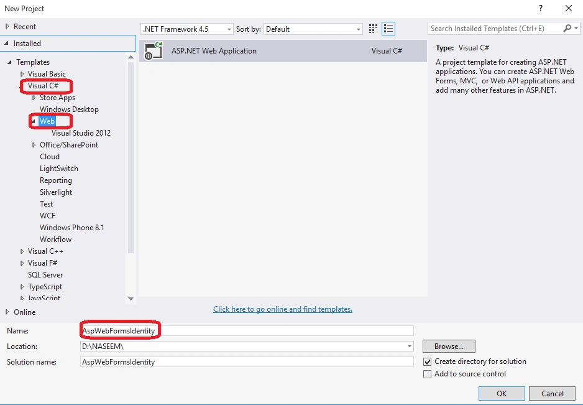Open the go online and find templates link

click(283, 309)
